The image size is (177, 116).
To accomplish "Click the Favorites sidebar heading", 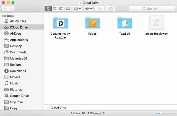I will click(8, 16).
